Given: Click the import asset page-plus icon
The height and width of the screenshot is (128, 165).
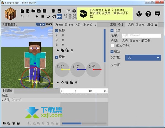Looking at the screenshot, I should tap(28, 11).
